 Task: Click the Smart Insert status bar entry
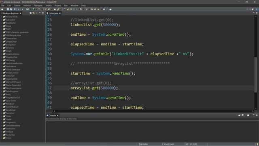click(169, 144)
